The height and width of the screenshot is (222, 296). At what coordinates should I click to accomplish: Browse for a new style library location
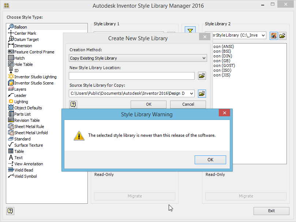point(202,75)
